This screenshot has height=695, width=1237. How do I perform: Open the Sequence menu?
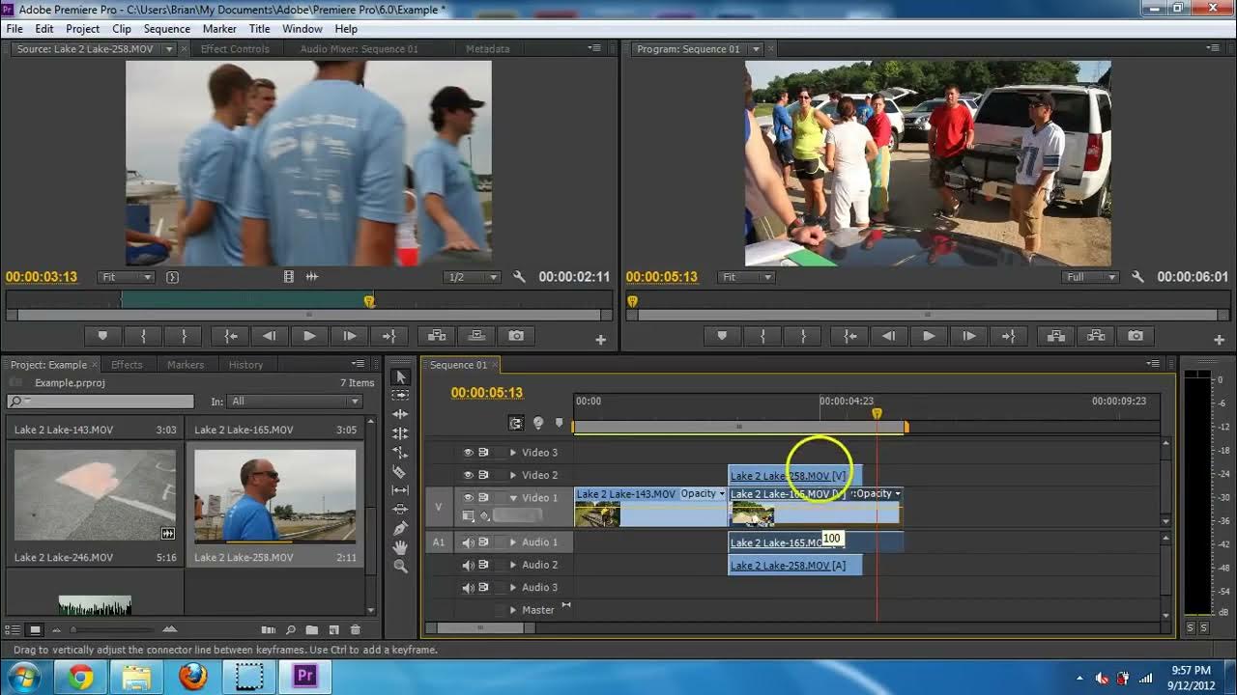coord(167,29)
